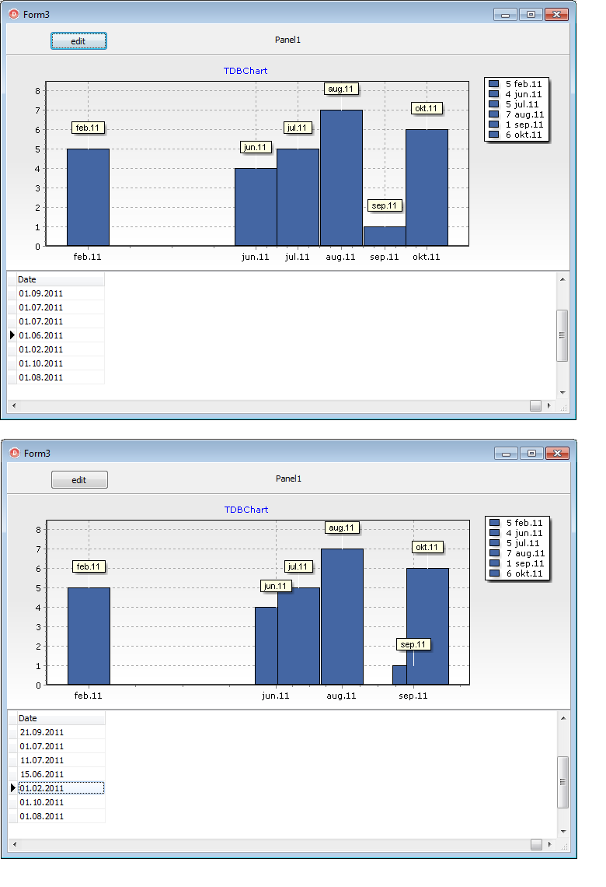Viewport: 606px width, 887px height.
Task: Click the current-row arrow in the lower window grid
Action: point(13,788)
